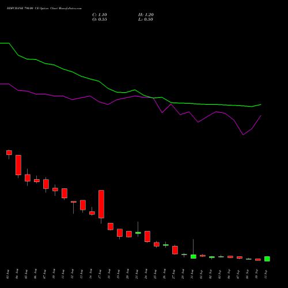Viewport: 288px width, 288px height.
Task: Select the red candle with long lower wick on 12 Aug
Action: [x=74, y=202]
